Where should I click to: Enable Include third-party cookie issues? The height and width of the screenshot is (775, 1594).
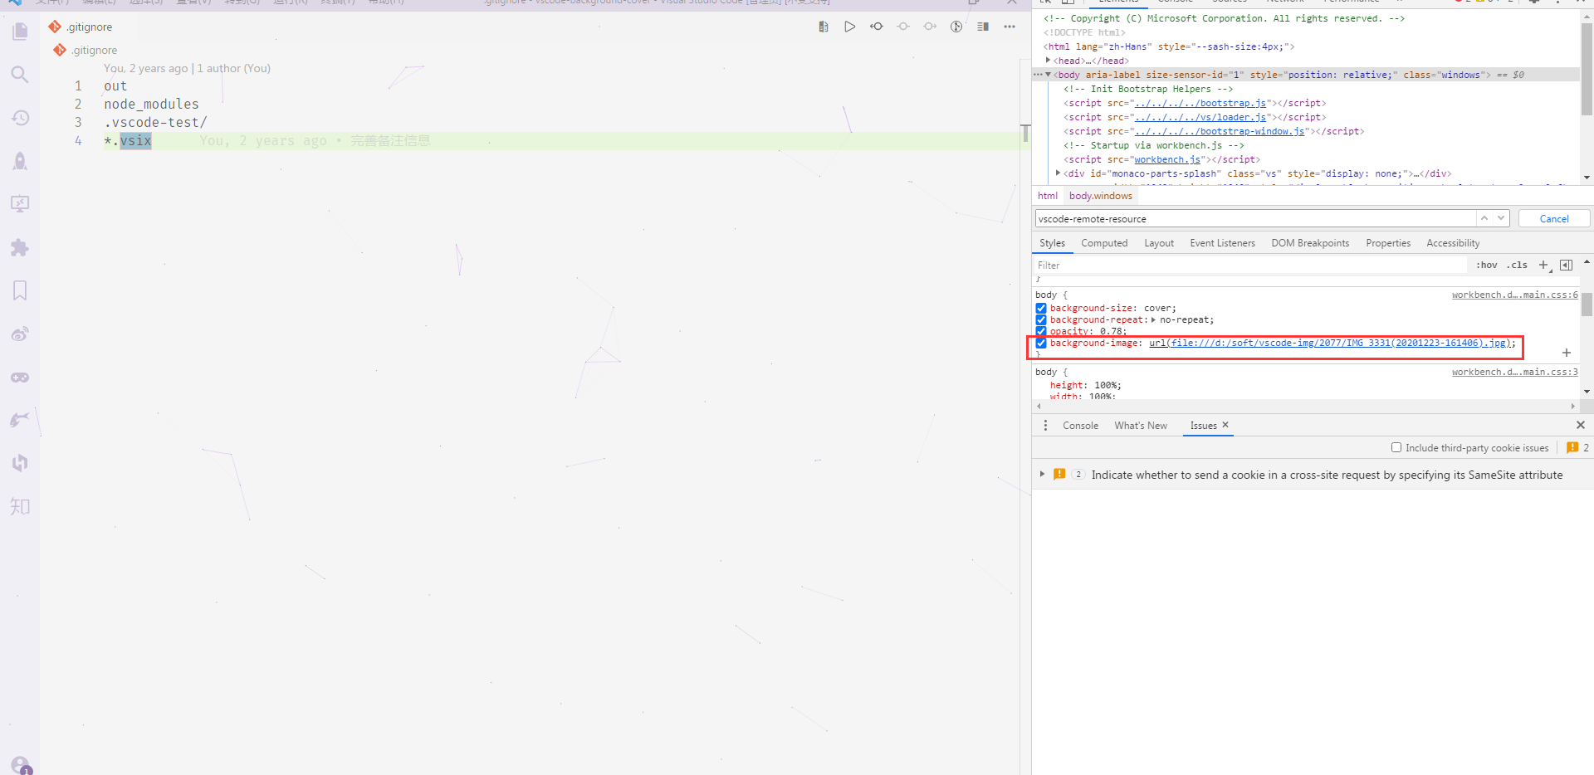click(1396, 447)
